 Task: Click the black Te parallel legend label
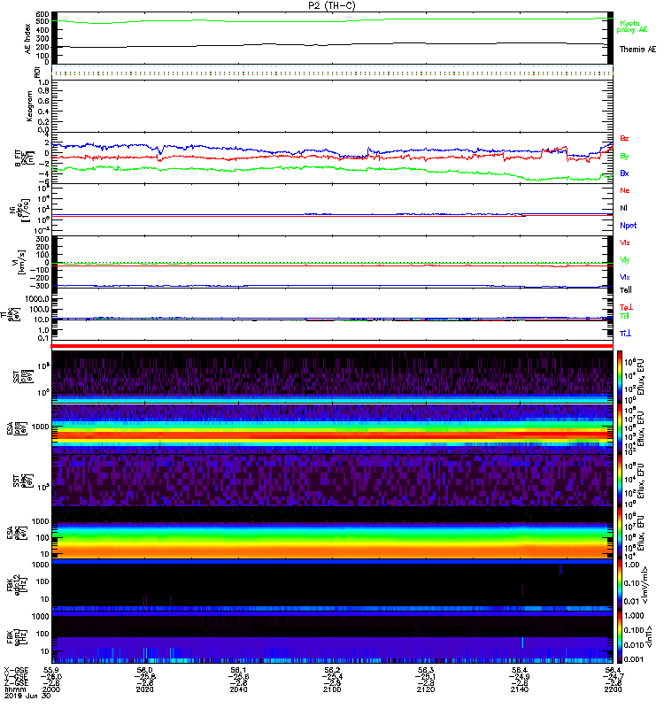626,290
